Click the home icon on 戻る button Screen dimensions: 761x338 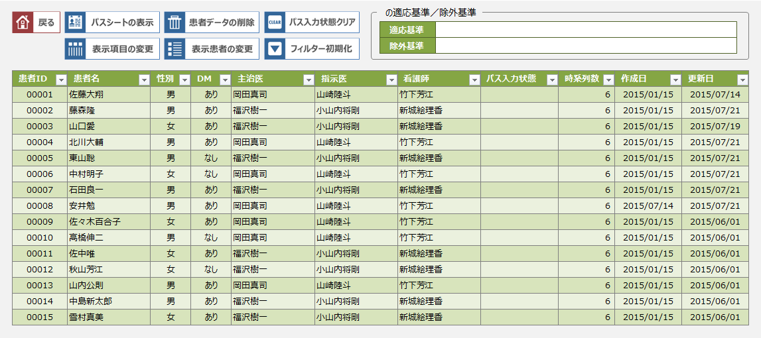click(x=23, y=23)
